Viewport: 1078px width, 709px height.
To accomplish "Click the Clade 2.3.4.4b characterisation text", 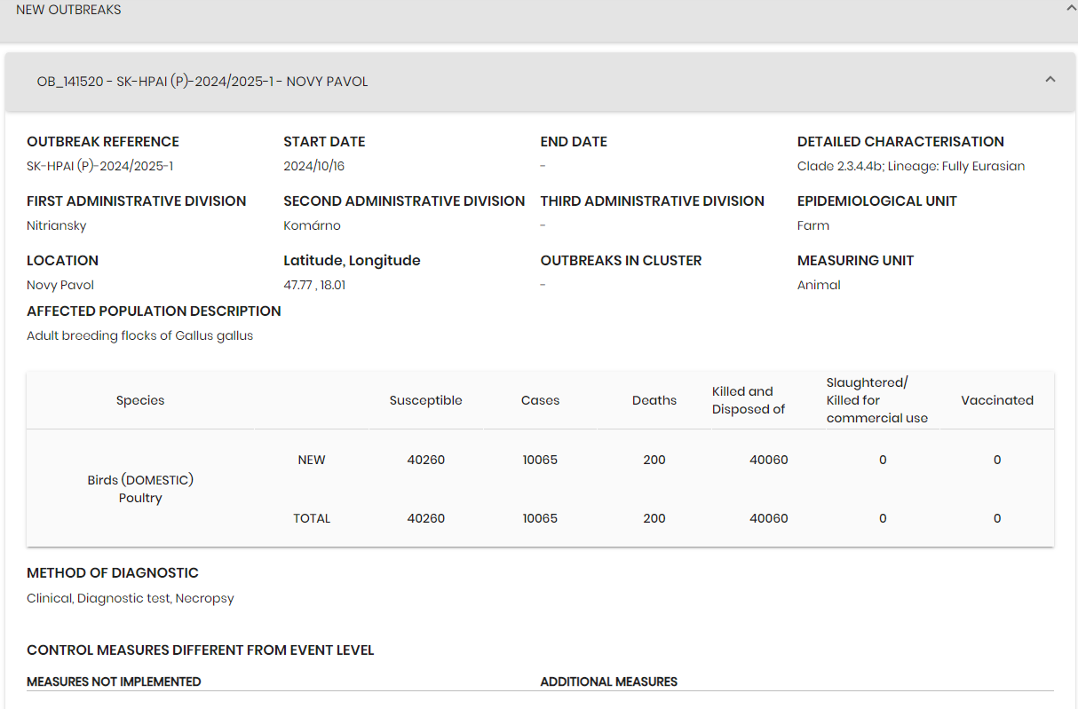I will [910, 166].
